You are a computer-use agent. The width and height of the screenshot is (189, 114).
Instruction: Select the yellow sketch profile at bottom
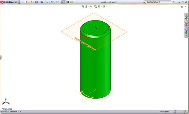point(86,95)
